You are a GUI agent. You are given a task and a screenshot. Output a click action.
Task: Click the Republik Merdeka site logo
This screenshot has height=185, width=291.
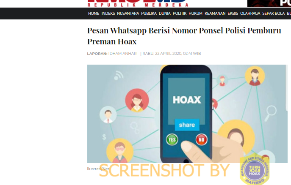[138, 3]
